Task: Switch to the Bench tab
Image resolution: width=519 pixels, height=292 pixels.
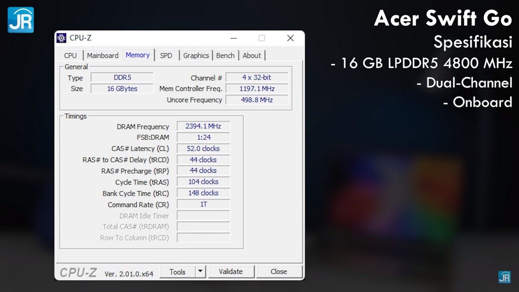Action: tap(225, 56)
